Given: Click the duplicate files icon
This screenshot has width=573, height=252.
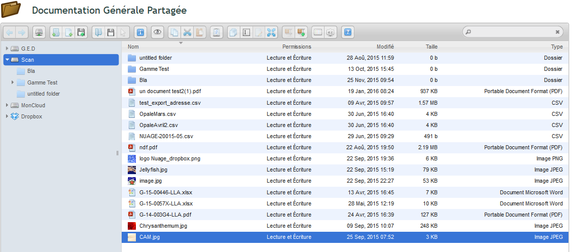Looking at the screenshot, I should 234,32.
